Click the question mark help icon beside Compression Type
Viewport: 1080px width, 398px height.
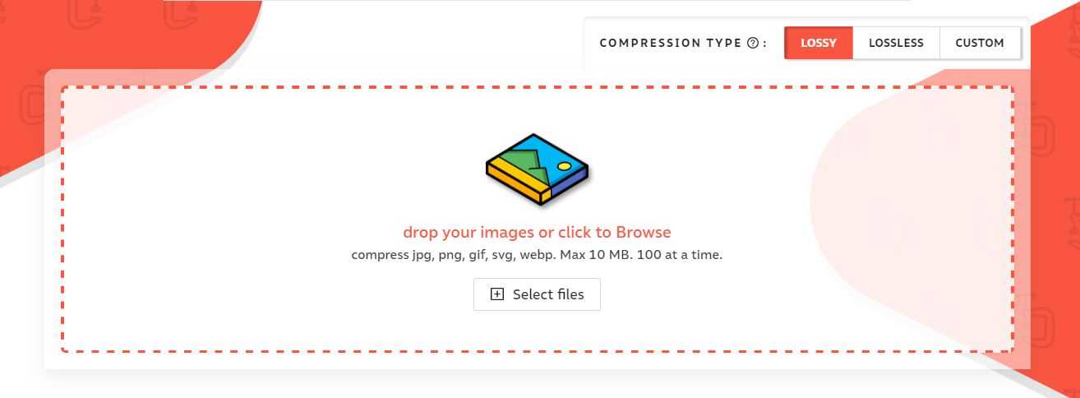point(753,43)
